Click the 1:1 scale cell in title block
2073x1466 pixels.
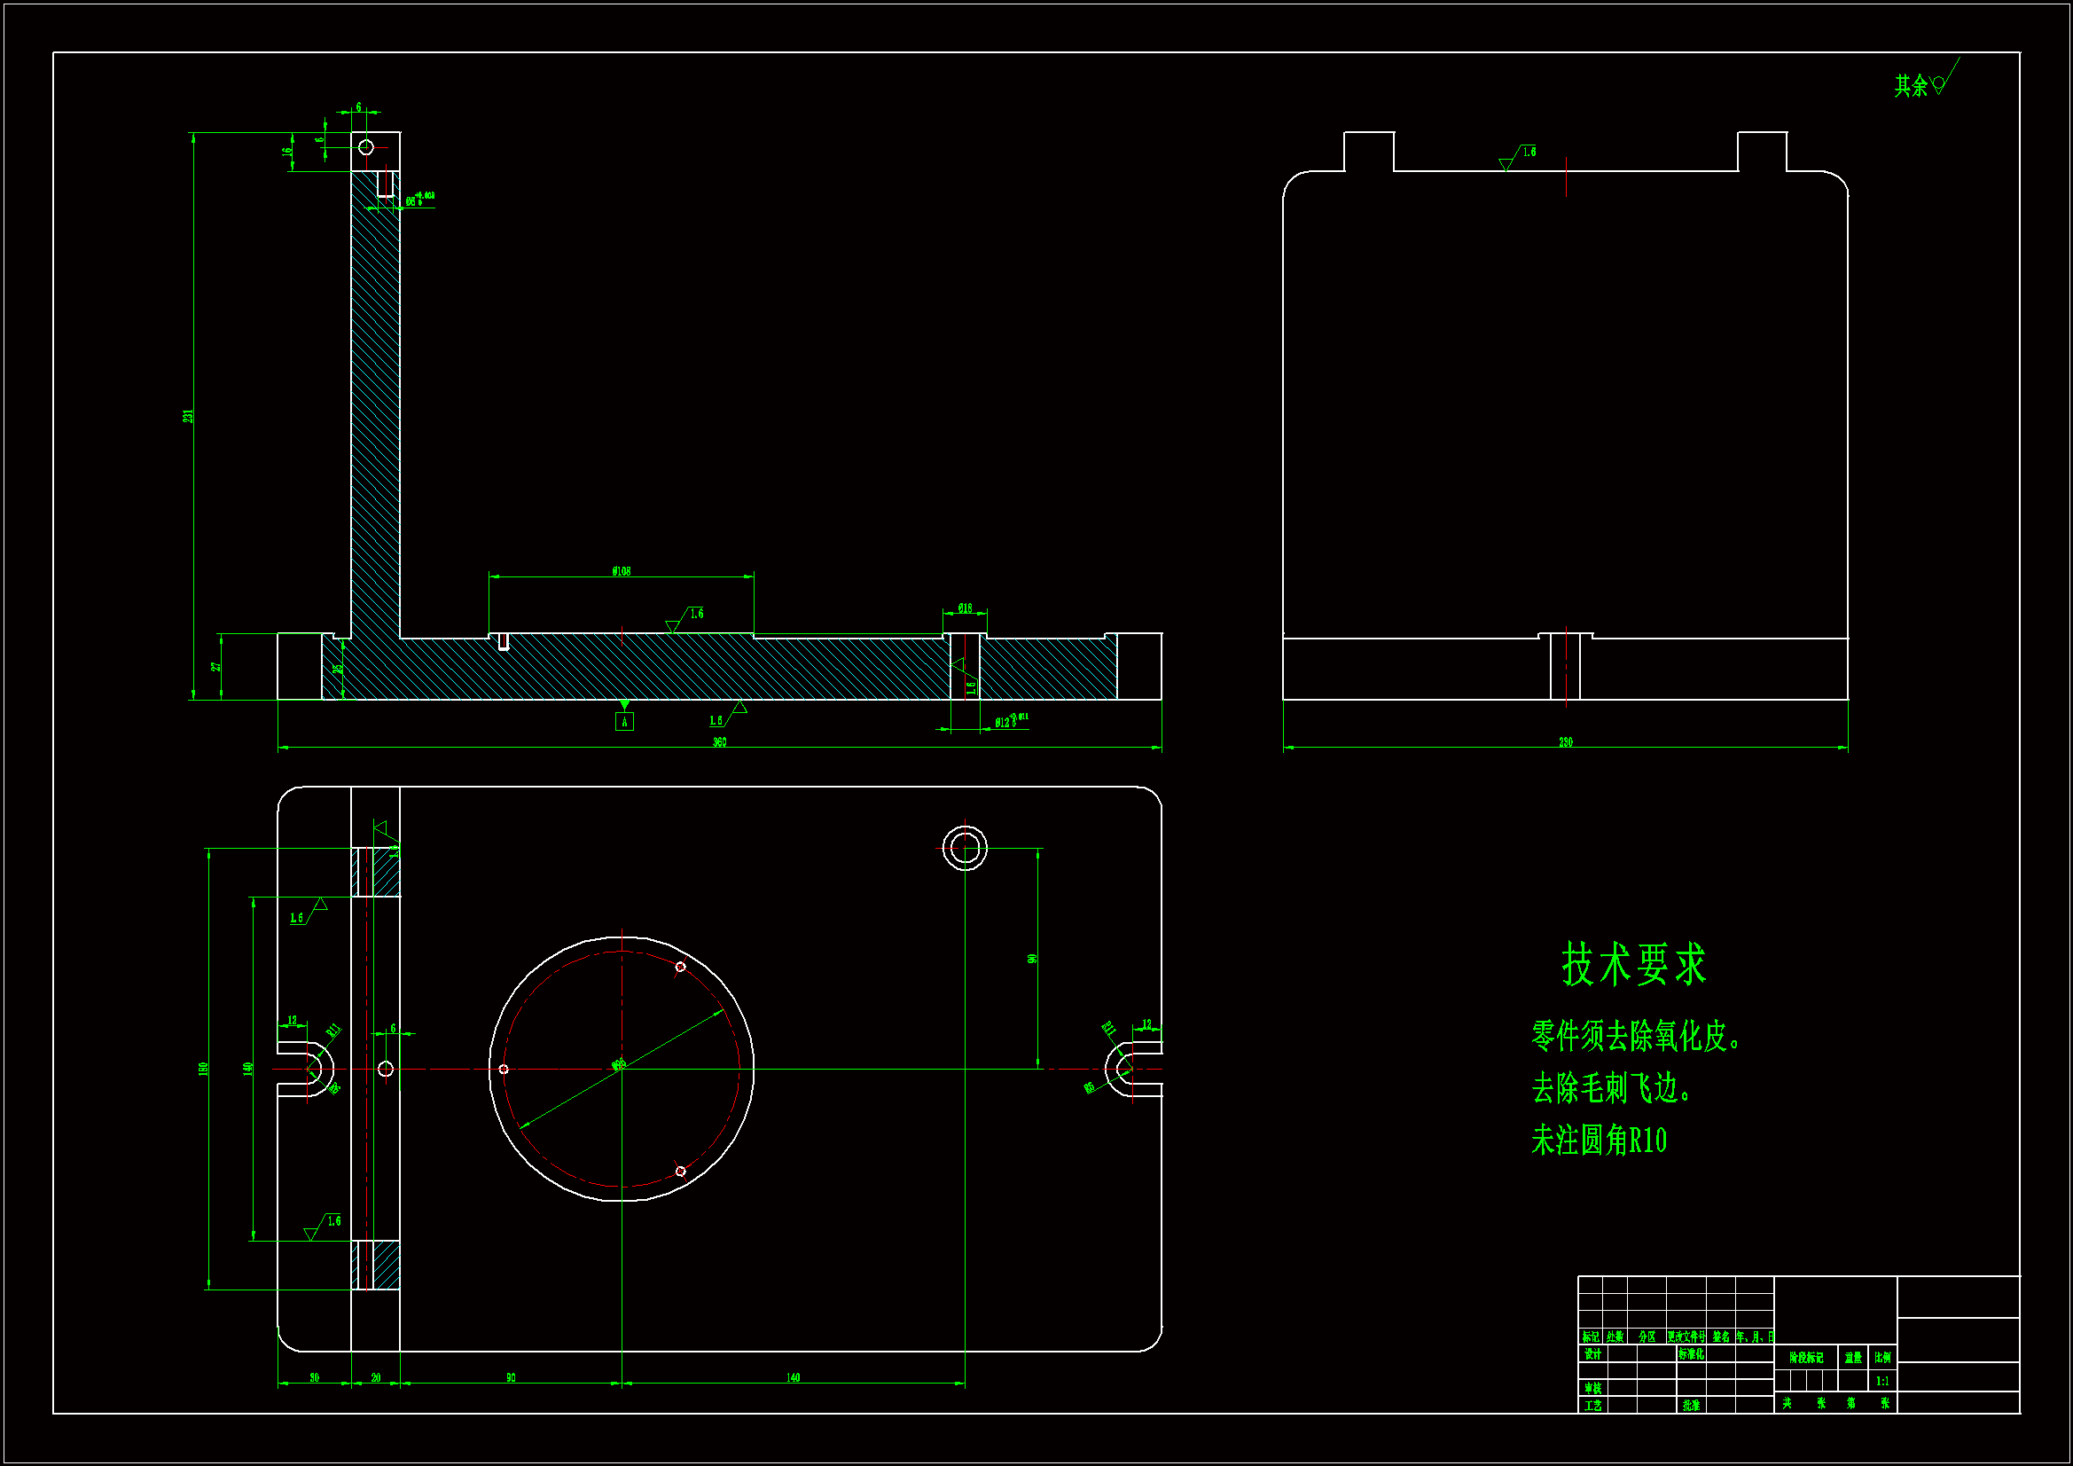[x=1881, y=1381]
